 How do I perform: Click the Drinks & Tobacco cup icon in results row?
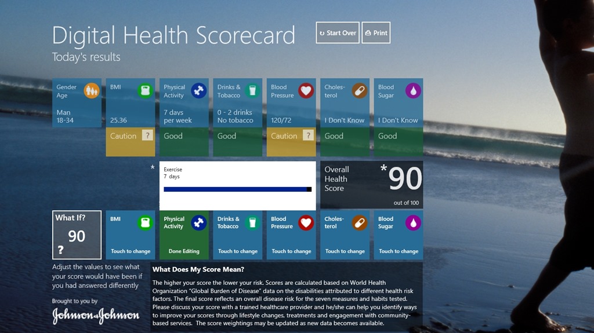(252, 91)
